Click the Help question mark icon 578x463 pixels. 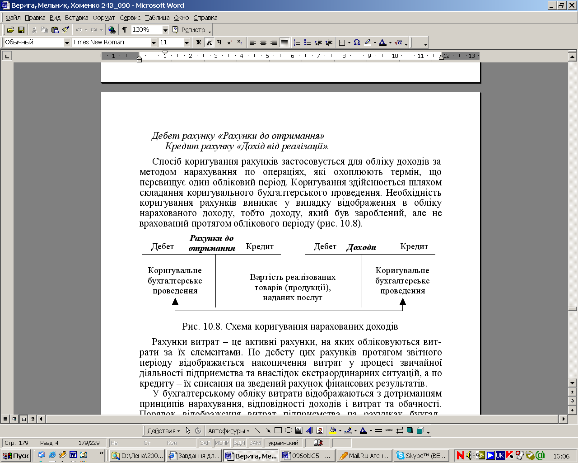click(175, 30)
